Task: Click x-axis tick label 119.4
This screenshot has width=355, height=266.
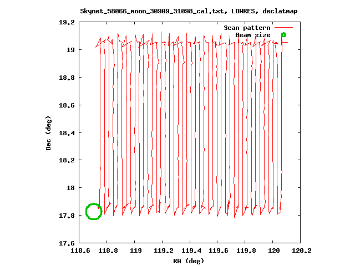Action: (x=191, y=250)
